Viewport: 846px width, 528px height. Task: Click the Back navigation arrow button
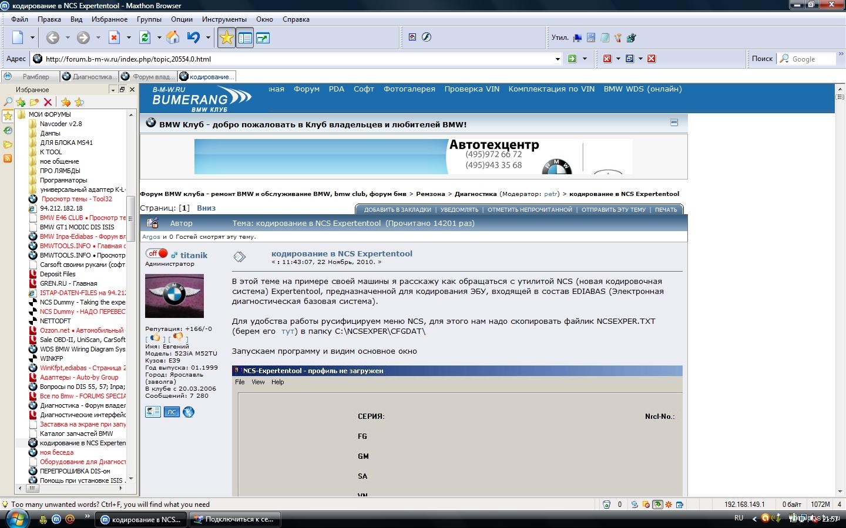pos(53,38)
